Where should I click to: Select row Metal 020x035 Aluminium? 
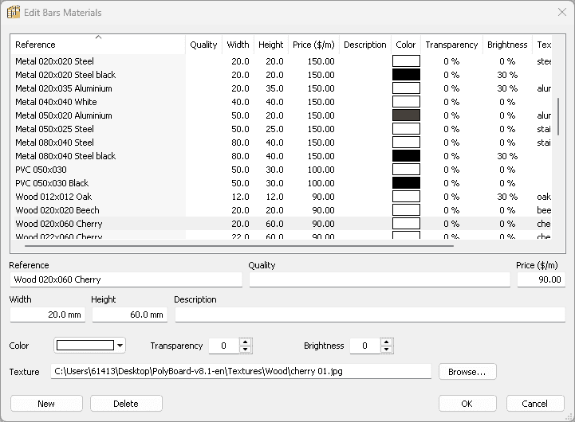click(x=282, y=88)
